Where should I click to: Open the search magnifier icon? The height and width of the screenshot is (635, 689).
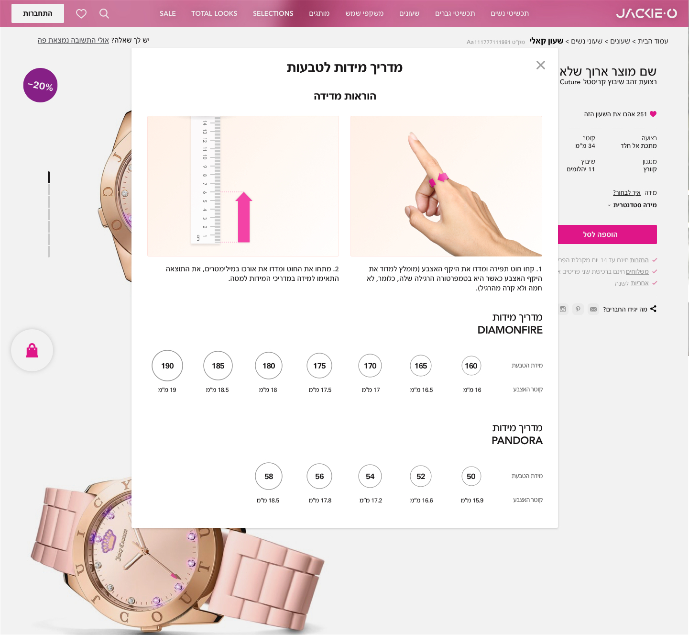(x=104, y=13)
